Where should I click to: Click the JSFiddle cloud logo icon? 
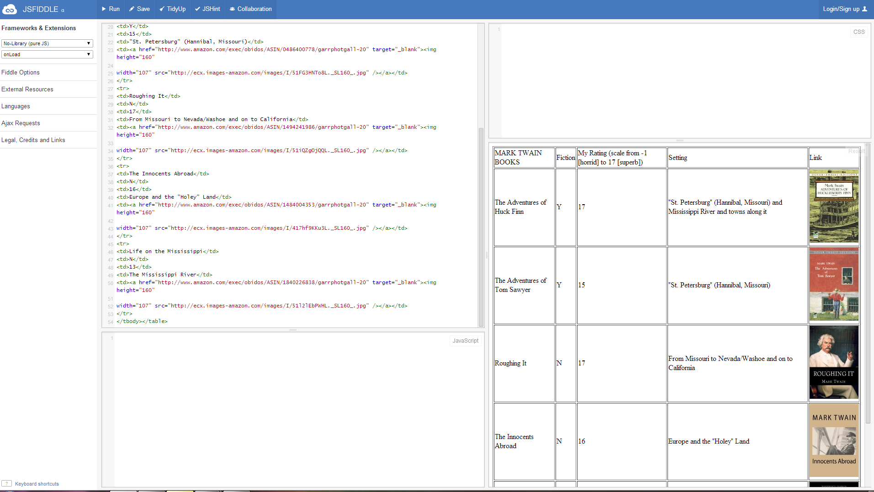click(10, 9)
